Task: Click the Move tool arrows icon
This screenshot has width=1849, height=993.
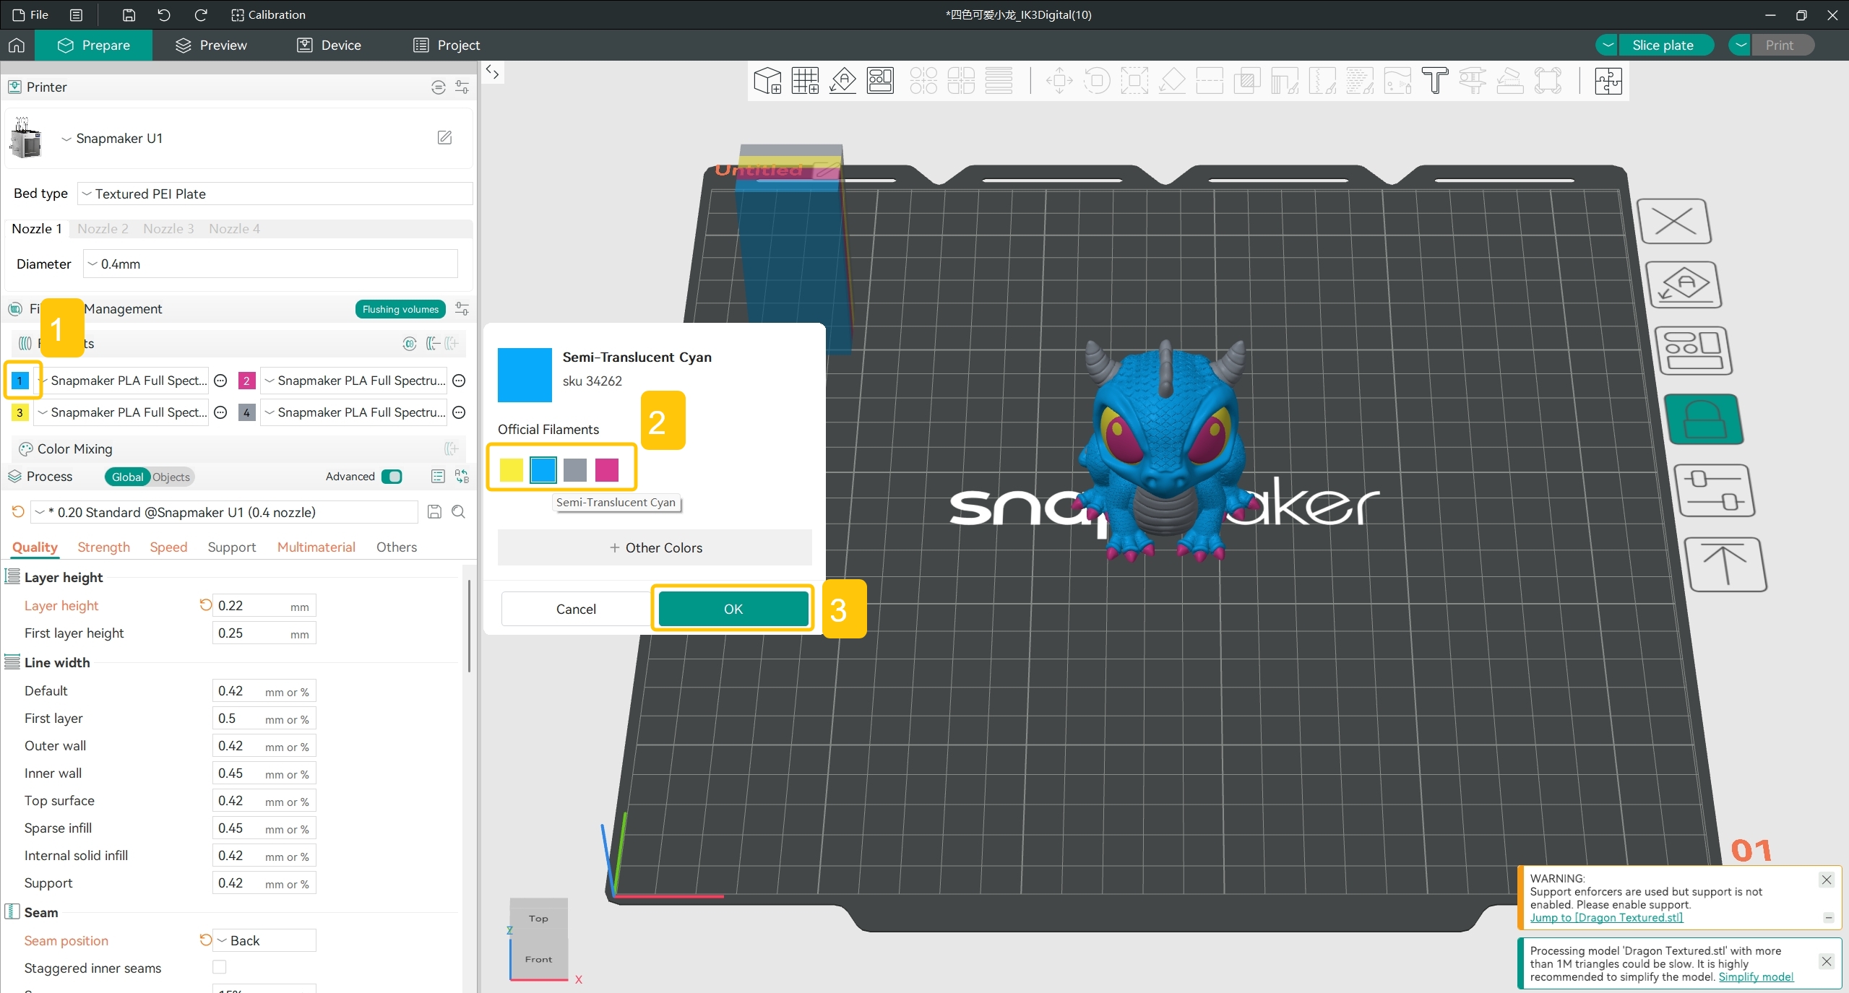Action: pyautogui.click(x=1059, y=81)
